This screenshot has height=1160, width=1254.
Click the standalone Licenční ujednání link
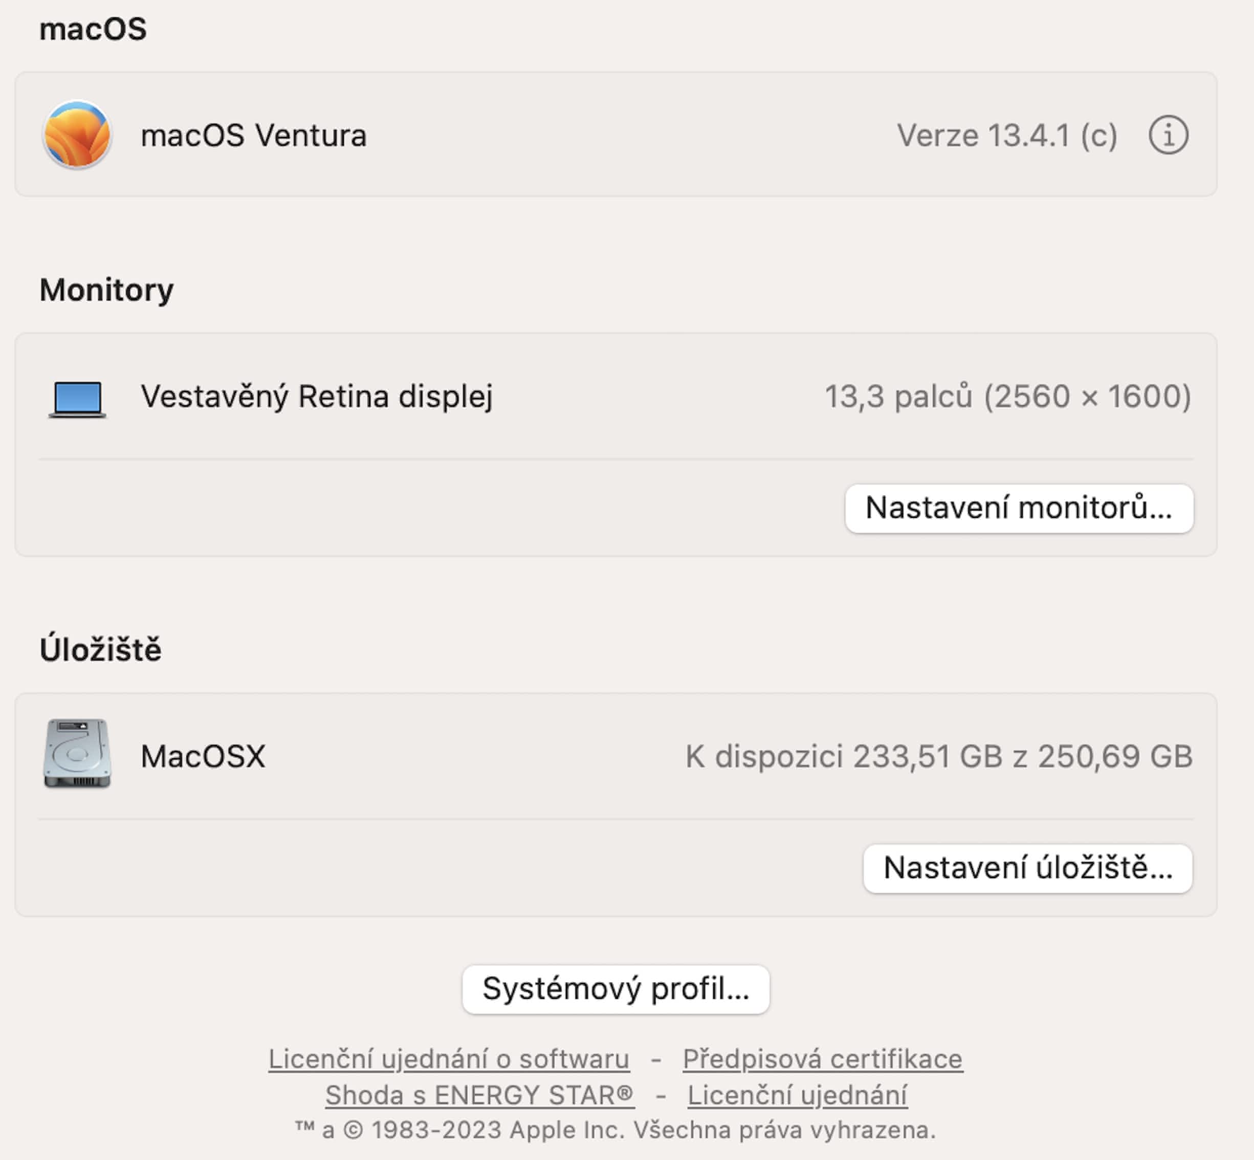(797, 1096)
